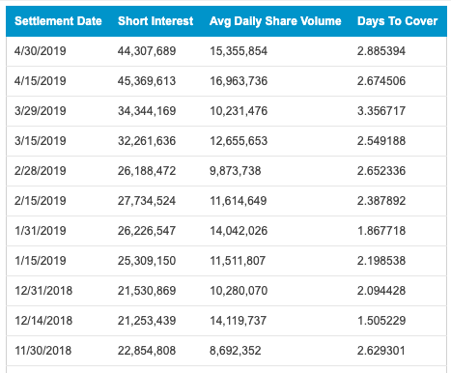Click days to cover value 2.549188
This screenshot has height=373, width=451.
click(381, 141)
